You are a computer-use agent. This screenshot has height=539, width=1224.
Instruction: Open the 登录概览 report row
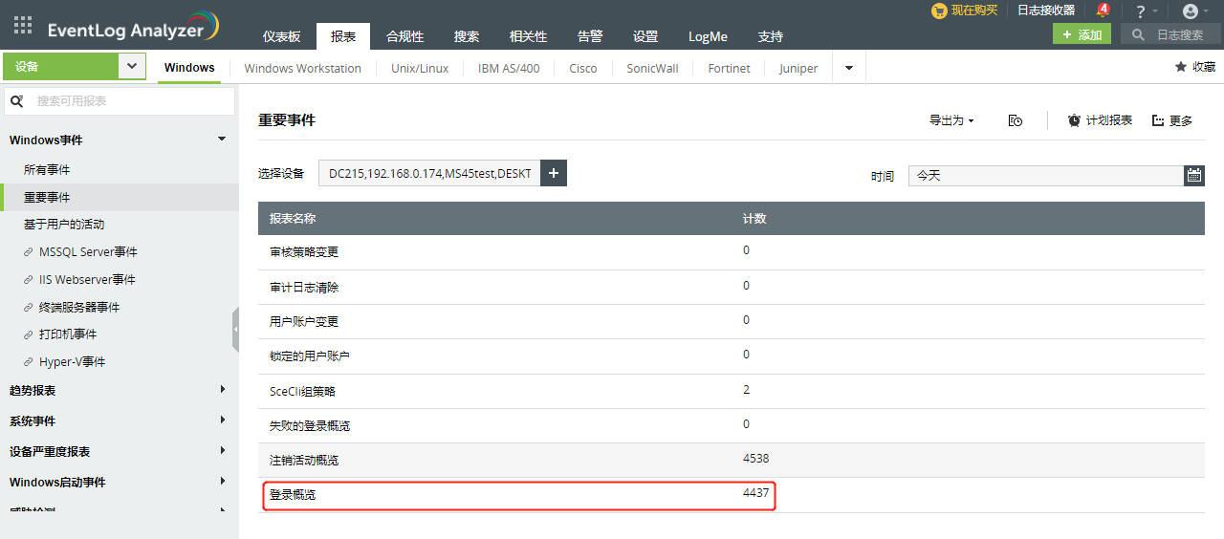293,495
